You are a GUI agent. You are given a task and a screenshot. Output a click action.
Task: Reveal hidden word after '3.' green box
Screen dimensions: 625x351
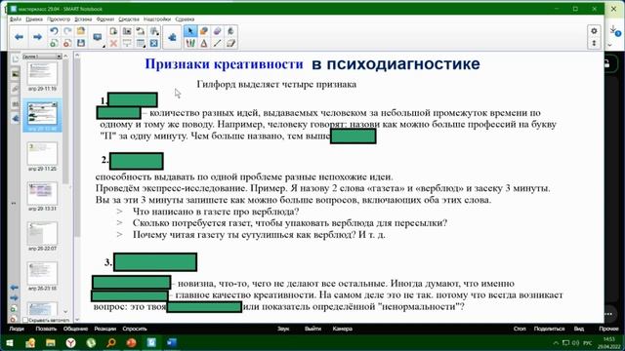coord(155,262)
